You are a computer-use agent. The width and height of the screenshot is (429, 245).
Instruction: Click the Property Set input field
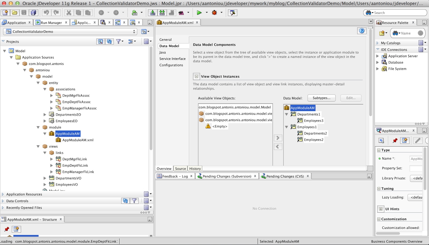pyautogui.click(x=416, y=168)
